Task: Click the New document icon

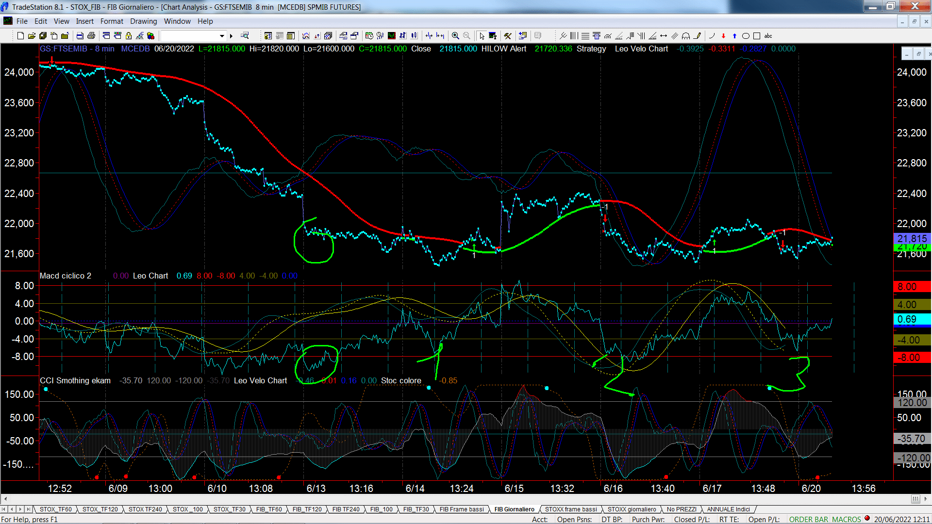Action: 20,36
